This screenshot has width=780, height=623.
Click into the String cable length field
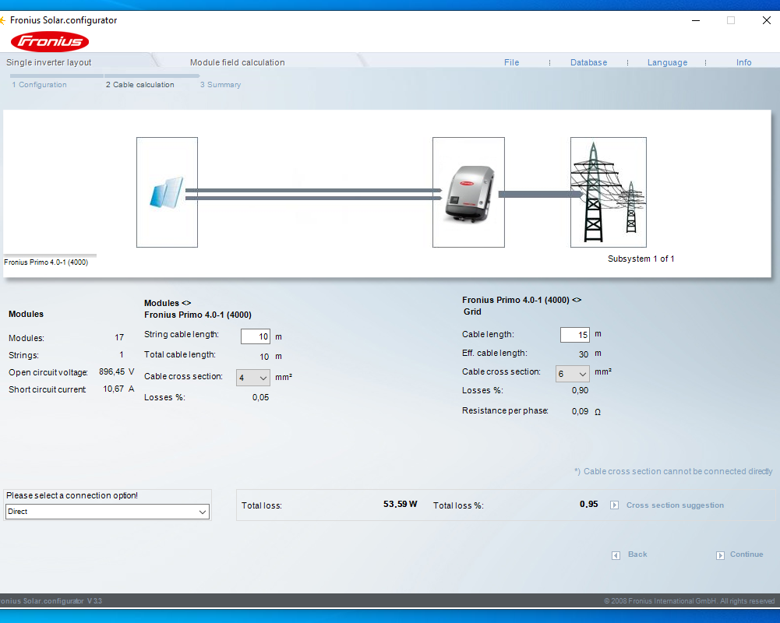click(x=255, y=336)
